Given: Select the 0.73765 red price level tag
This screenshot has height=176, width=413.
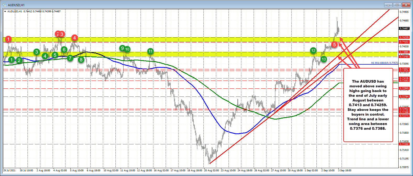Looking at the screenshot, I should [404, 56].
